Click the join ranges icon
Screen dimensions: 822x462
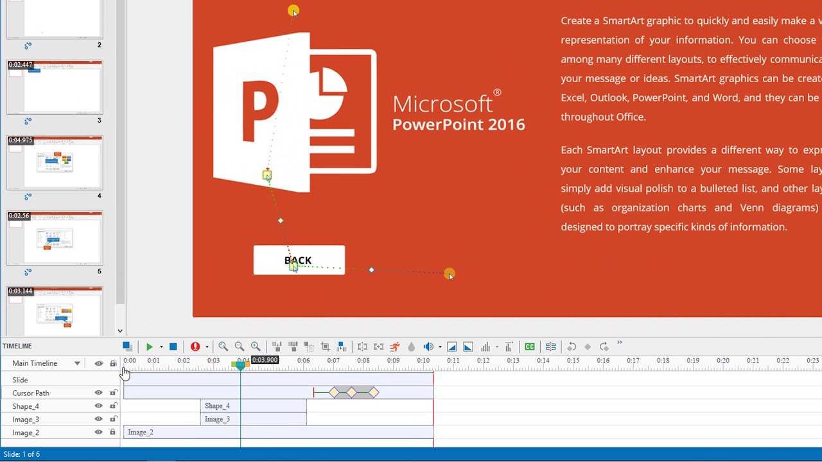[x=378, y=346]
